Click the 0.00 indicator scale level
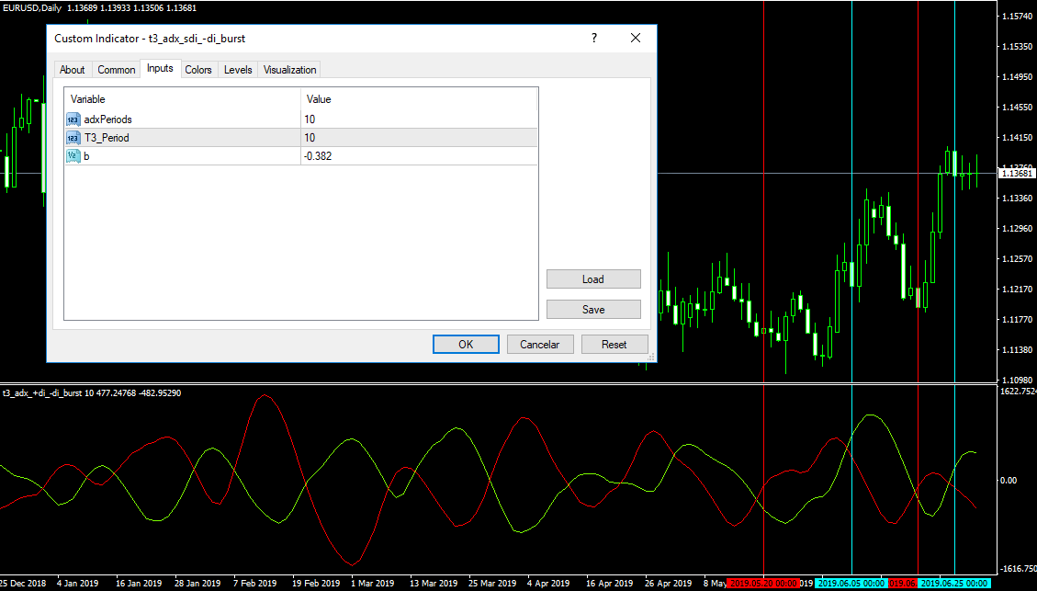 pos(1009,481)
